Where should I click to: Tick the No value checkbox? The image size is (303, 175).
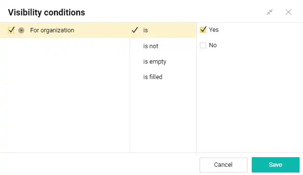click(x=203, y=45)
